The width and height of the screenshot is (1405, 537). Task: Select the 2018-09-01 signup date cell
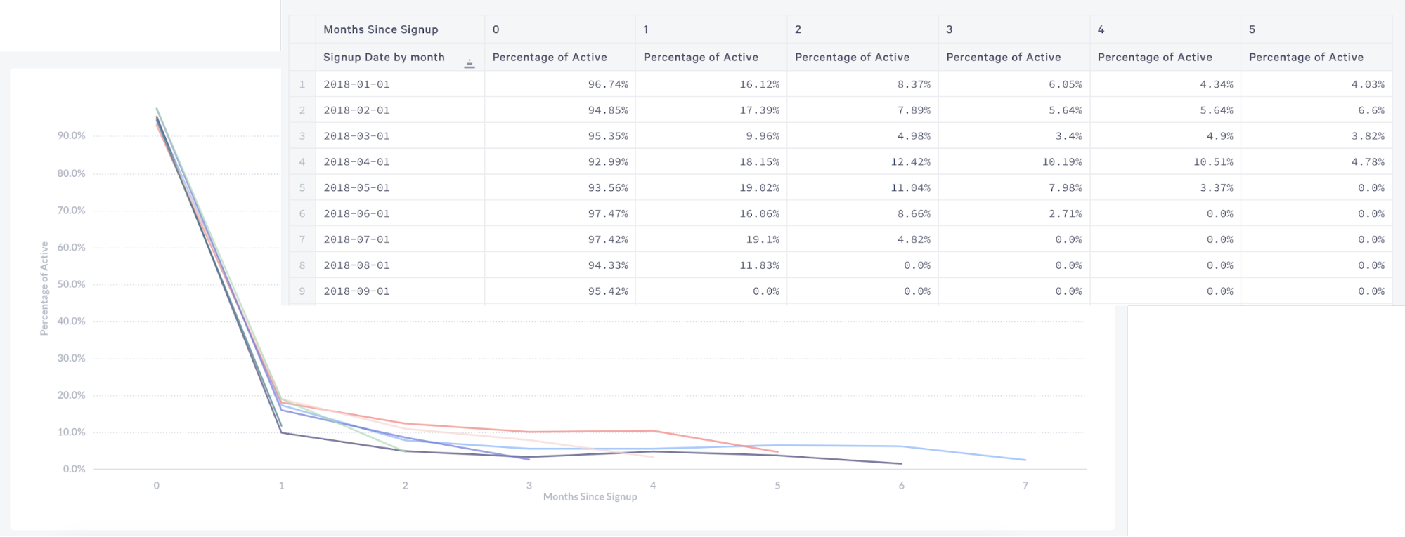click(356, 291)
